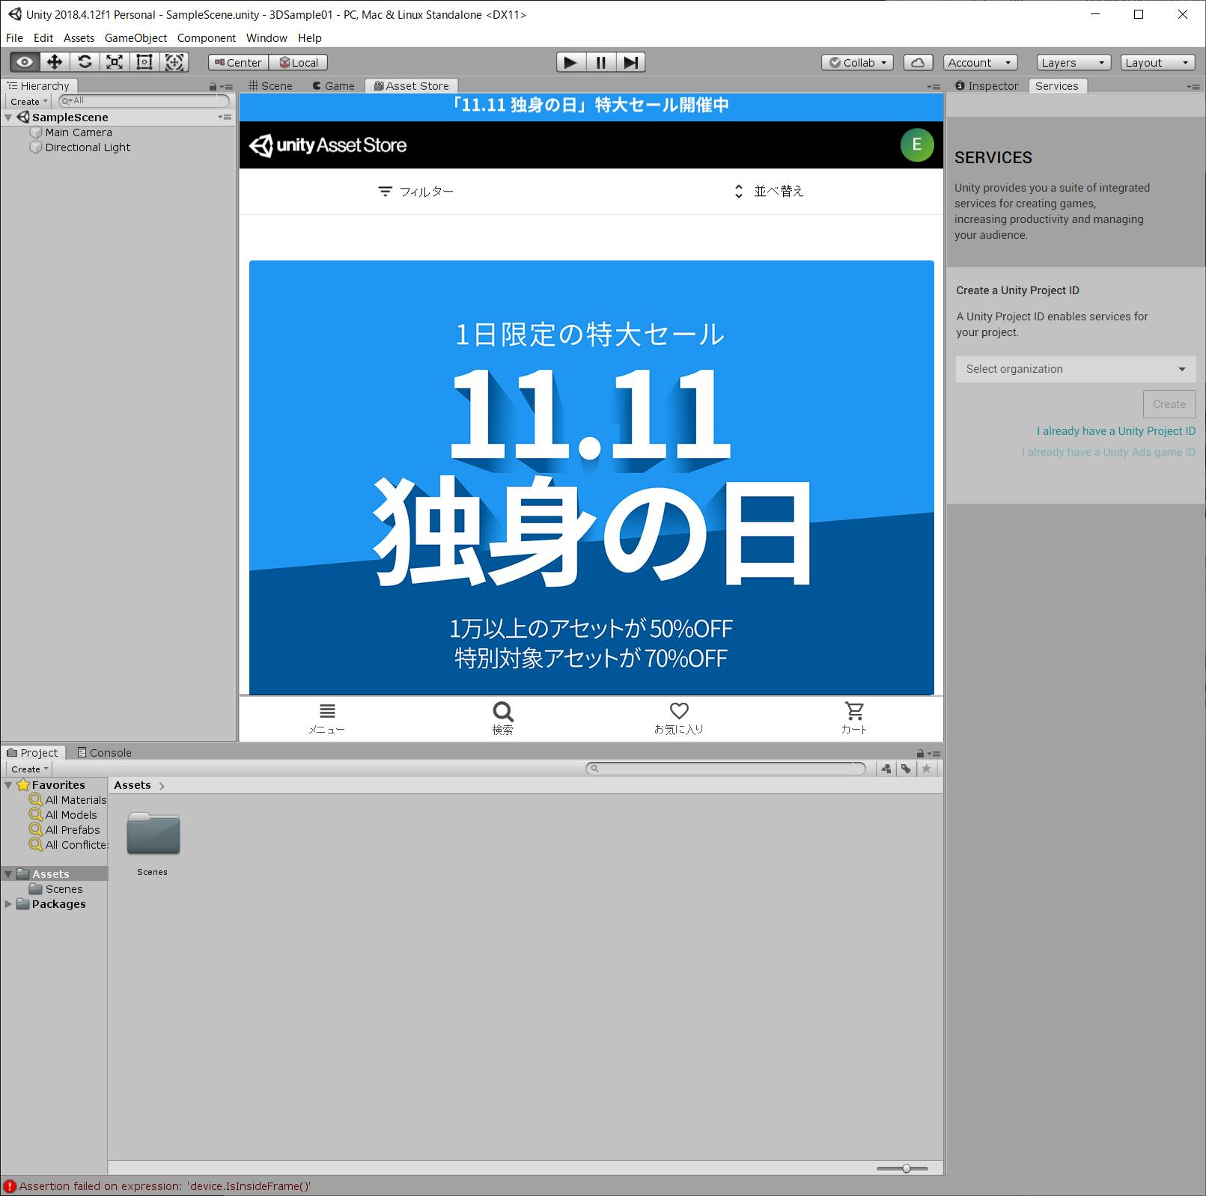
Task: Toggle handle rotation Local button
Action: (299, 63)
